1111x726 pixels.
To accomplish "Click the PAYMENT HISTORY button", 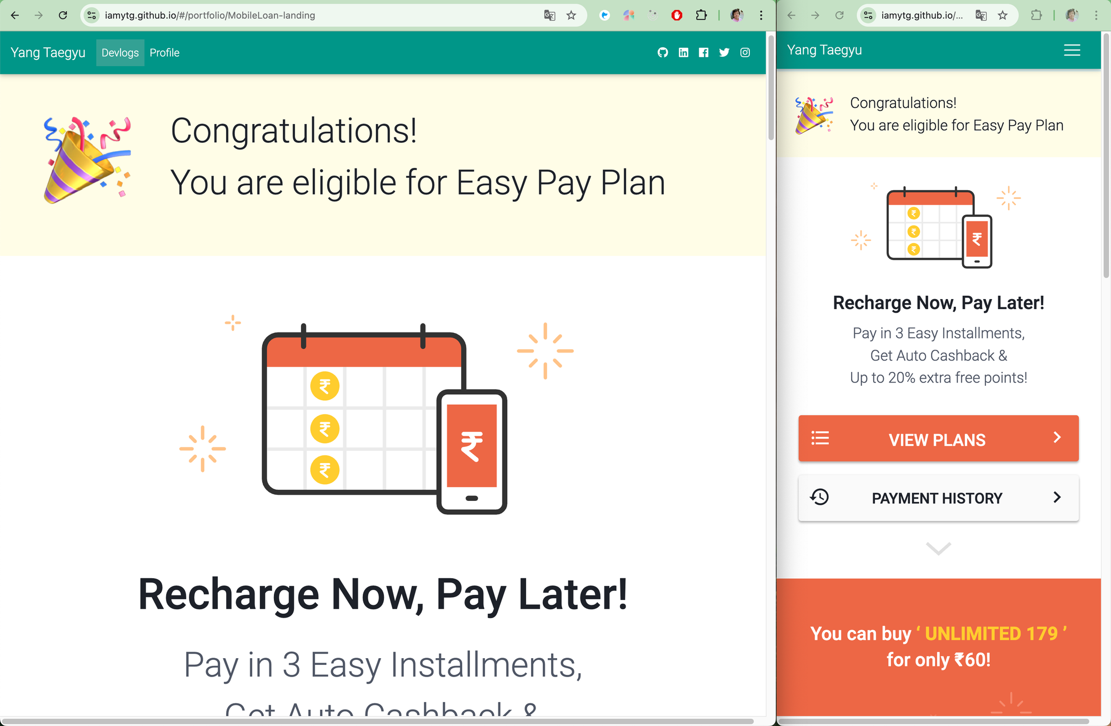I will pos(938,498).
